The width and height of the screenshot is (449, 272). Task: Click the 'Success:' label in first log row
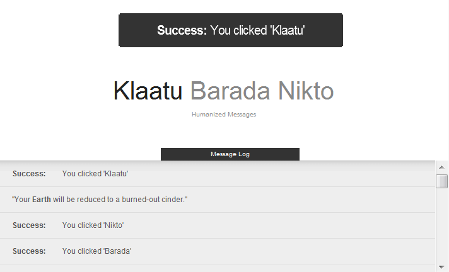29,174
